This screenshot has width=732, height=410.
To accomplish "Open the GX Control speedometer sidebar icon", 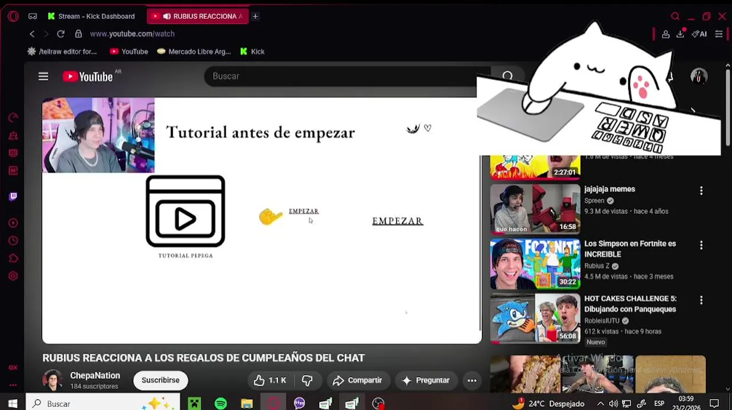I will (x=13, y=118).
